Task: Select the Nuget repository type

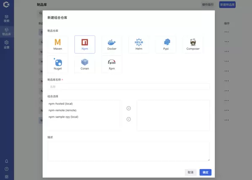Action: tap(58, 64)
